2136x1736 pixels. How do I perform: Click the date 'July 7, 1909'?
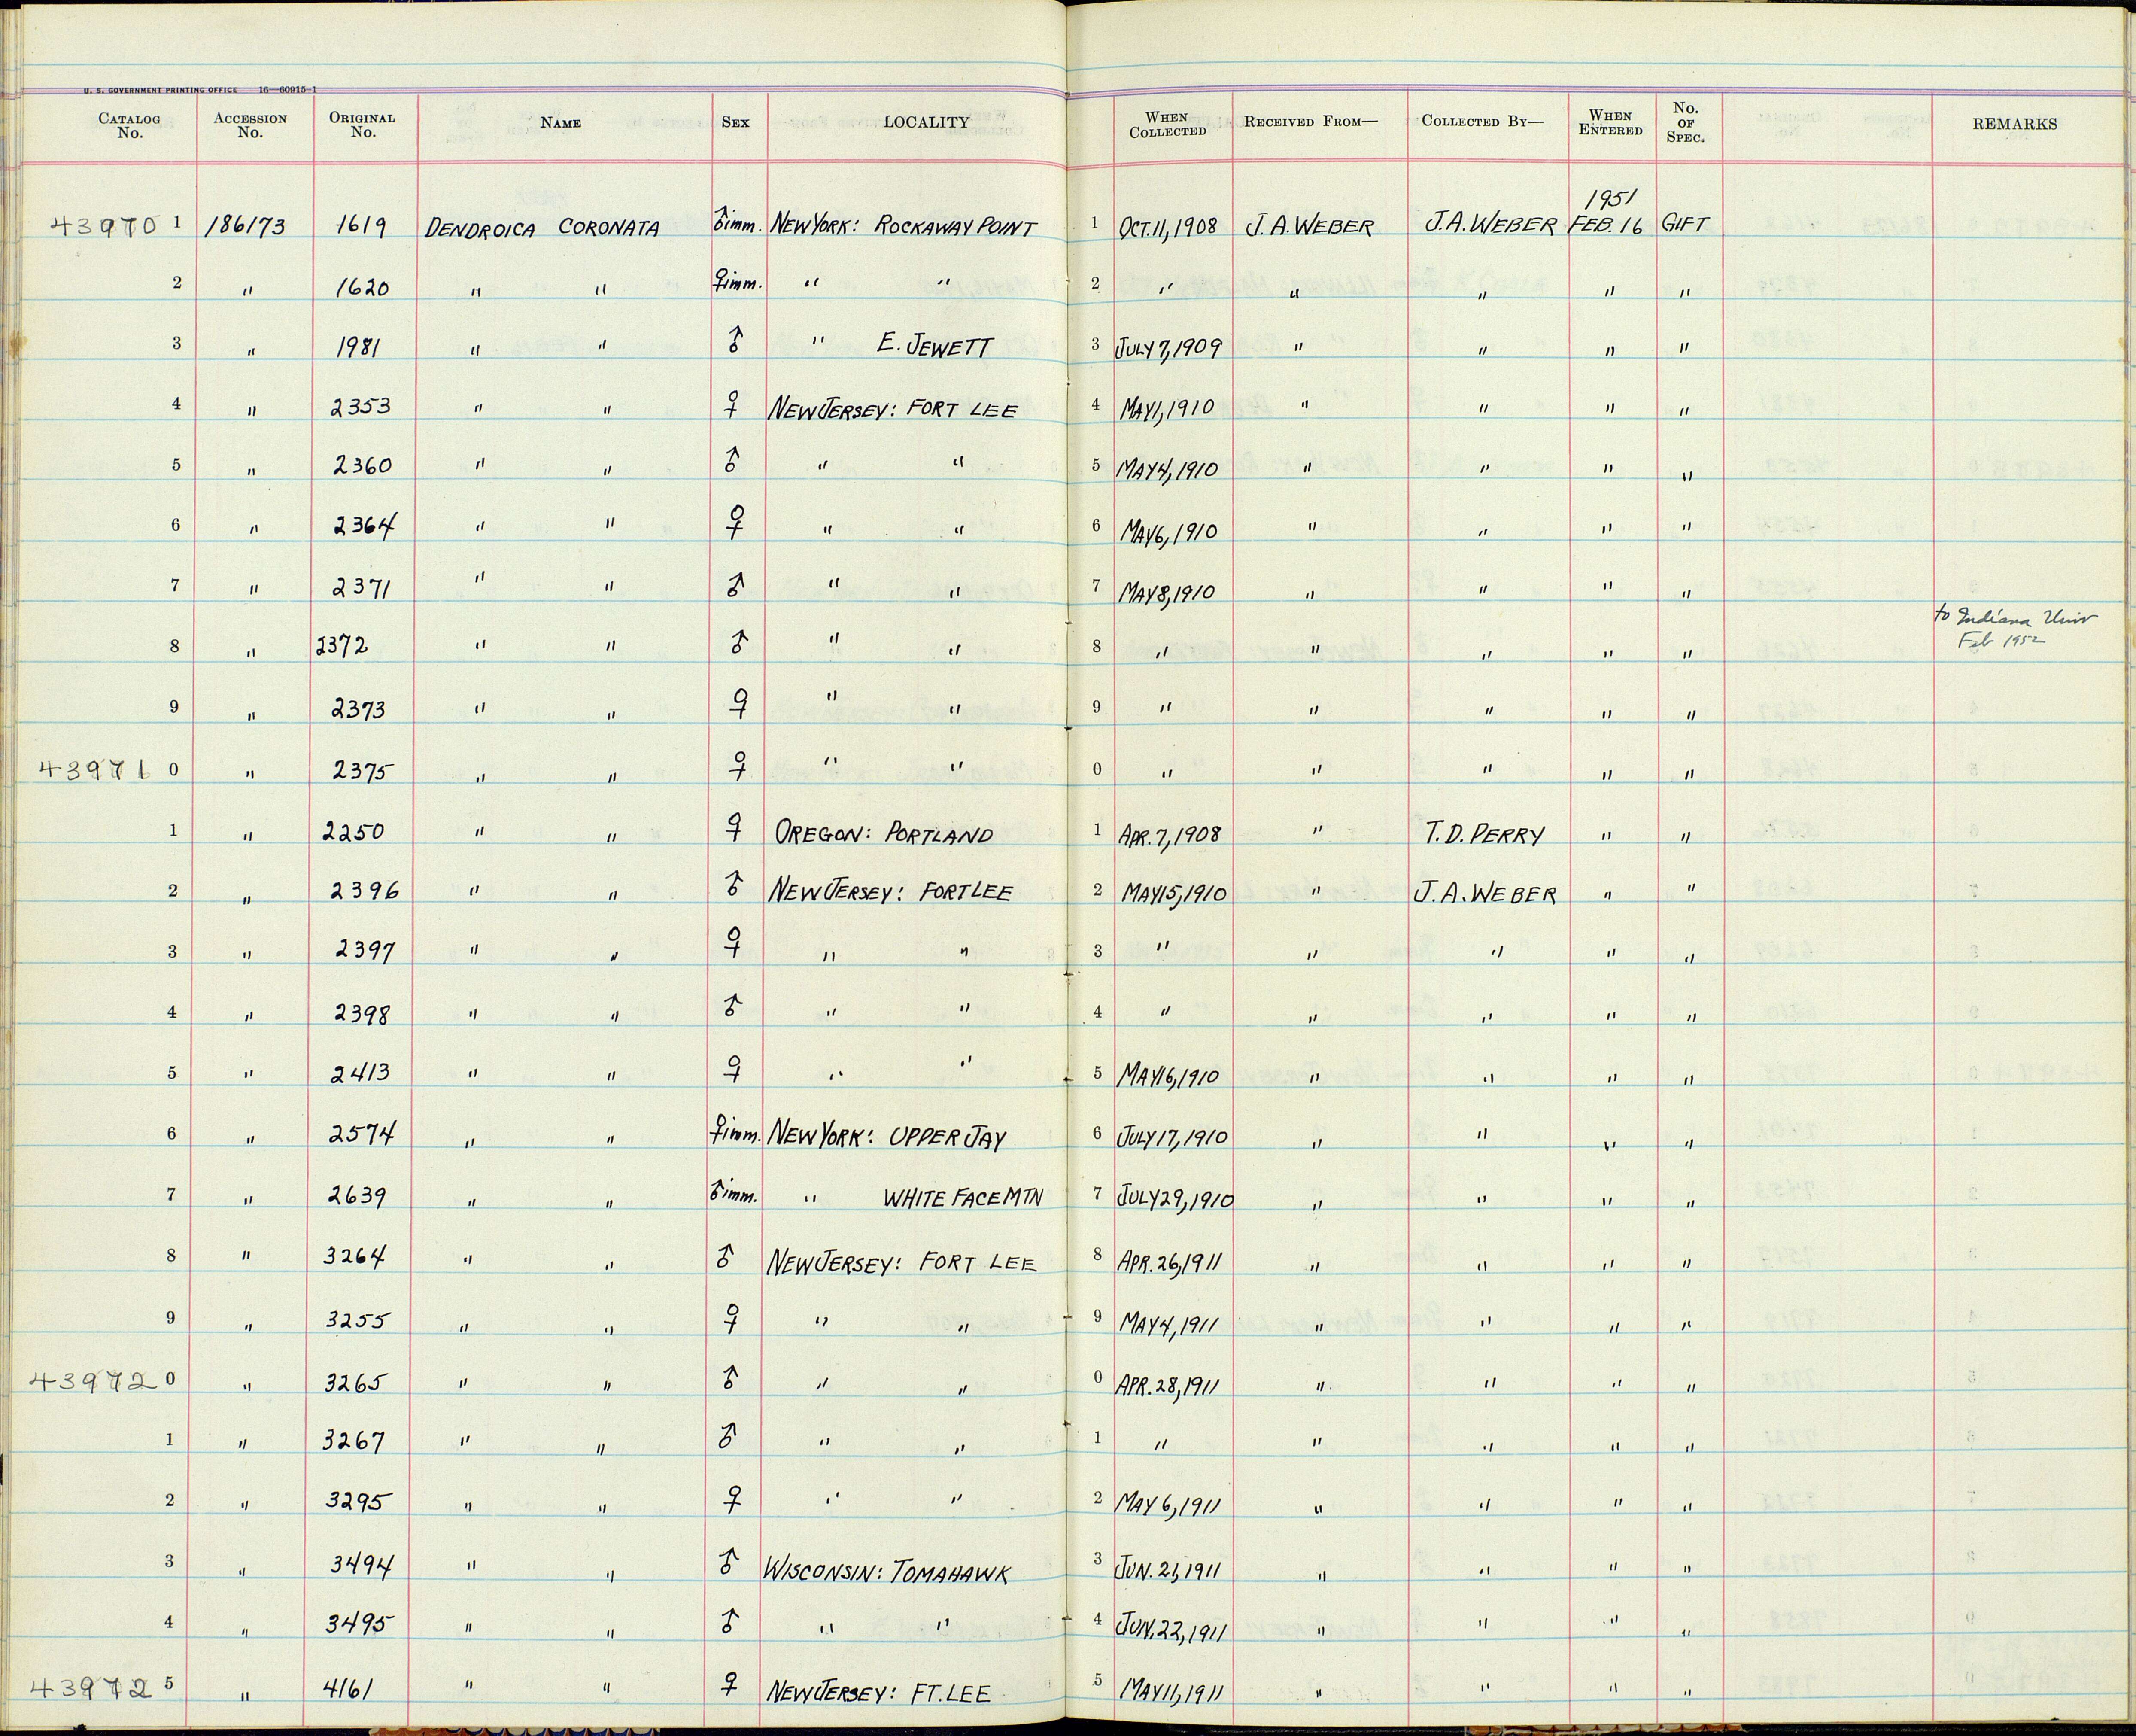pyautogui.click(x=1170, y=348)
